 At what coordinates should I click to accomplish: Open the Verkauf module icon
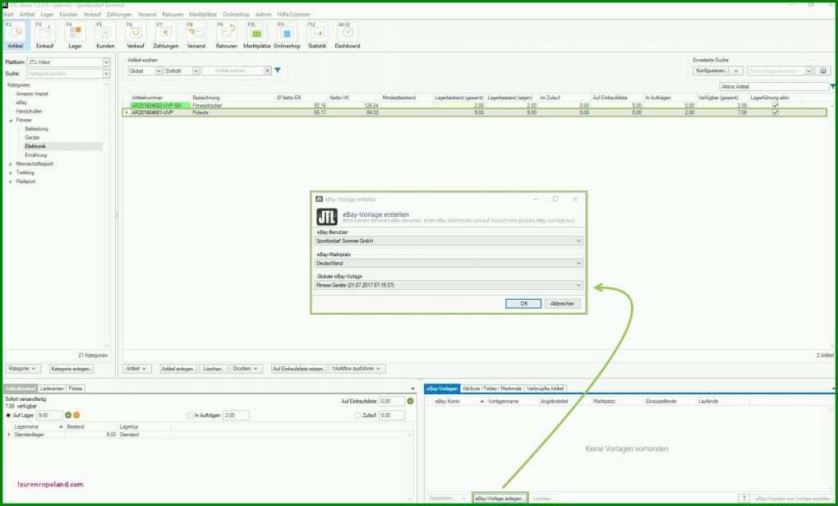pos(136,35)
